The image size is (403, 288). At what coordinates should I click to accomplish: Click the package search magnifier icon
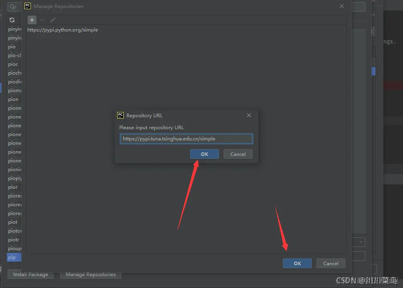tap(13, 7)
